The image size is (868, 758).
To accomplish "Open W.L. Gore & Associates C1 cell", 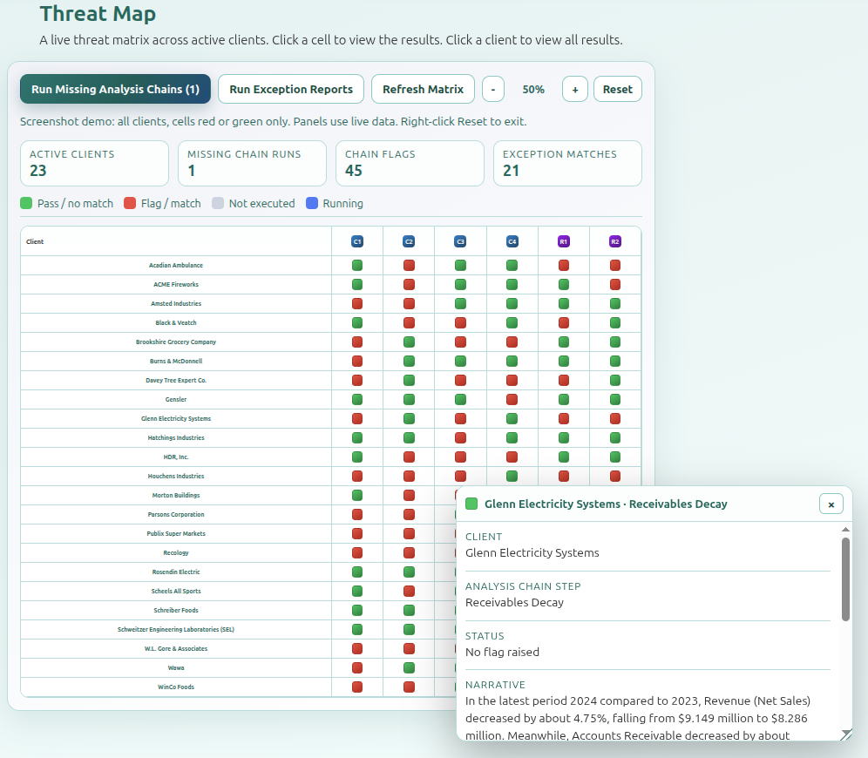I will coord(357,649).
